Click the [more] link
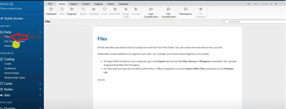This screenshot has height=109, width=286. pos(101,80)
